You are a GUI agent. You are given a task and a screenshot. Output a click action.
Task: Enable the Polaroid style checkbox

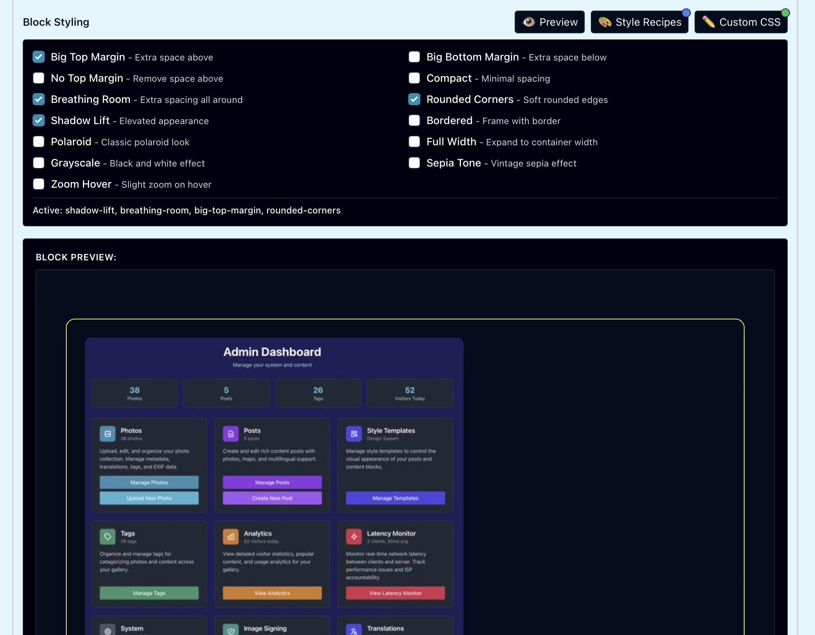39,142
